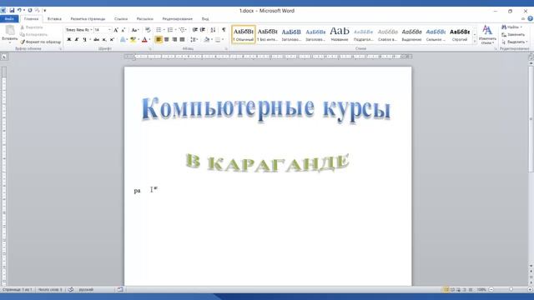
Task: Switch to Web Layout view in status bar
Action: click(458, 289)
